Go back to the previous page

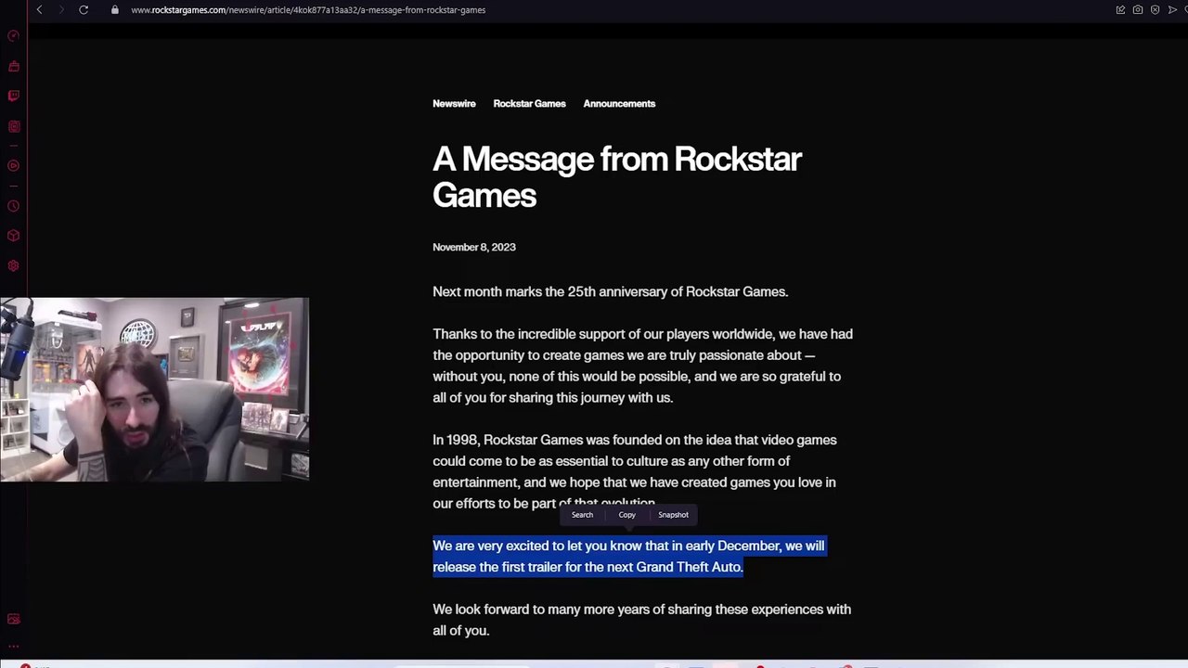click(39, 9)
